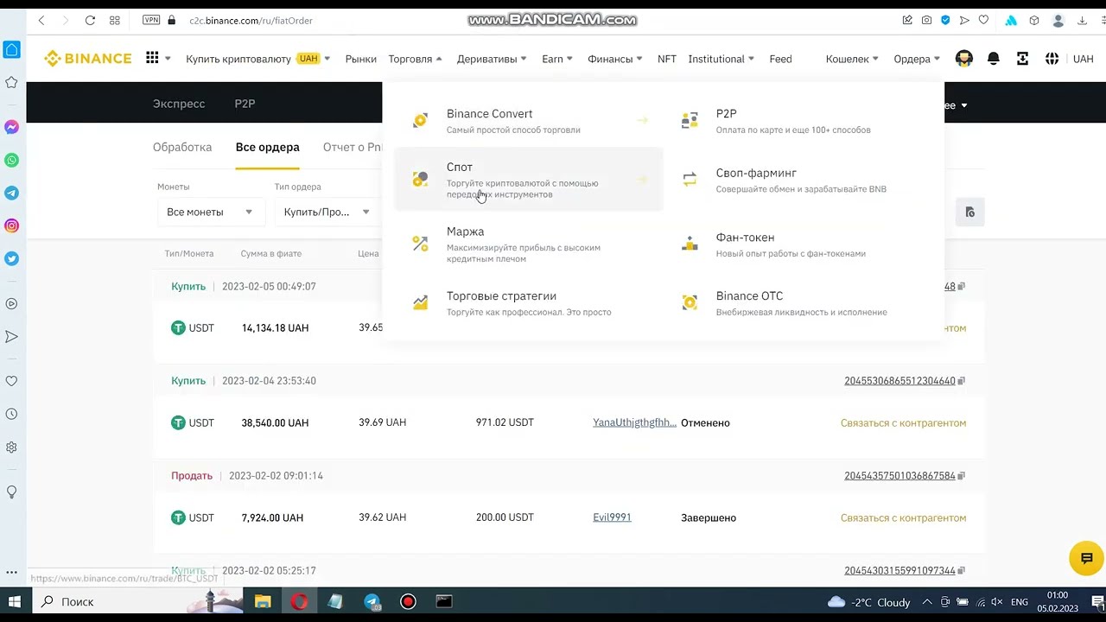Image resolution: width=1106 pixels, height=622 pixels.
Task: Select Торговые стратегии menu item
Action: pyautogui.click(x=529, y=303)
